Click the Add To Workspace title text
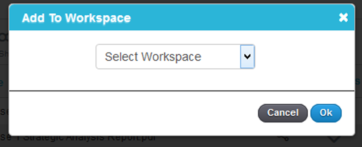The width and height of the screenshot is (362, 147). pos(76,18)
